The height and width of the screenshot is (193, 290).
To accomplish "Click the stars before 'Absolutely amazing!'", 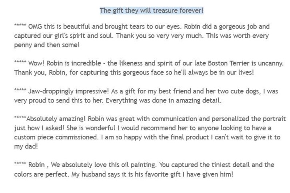I will click(x=20, y=117).
